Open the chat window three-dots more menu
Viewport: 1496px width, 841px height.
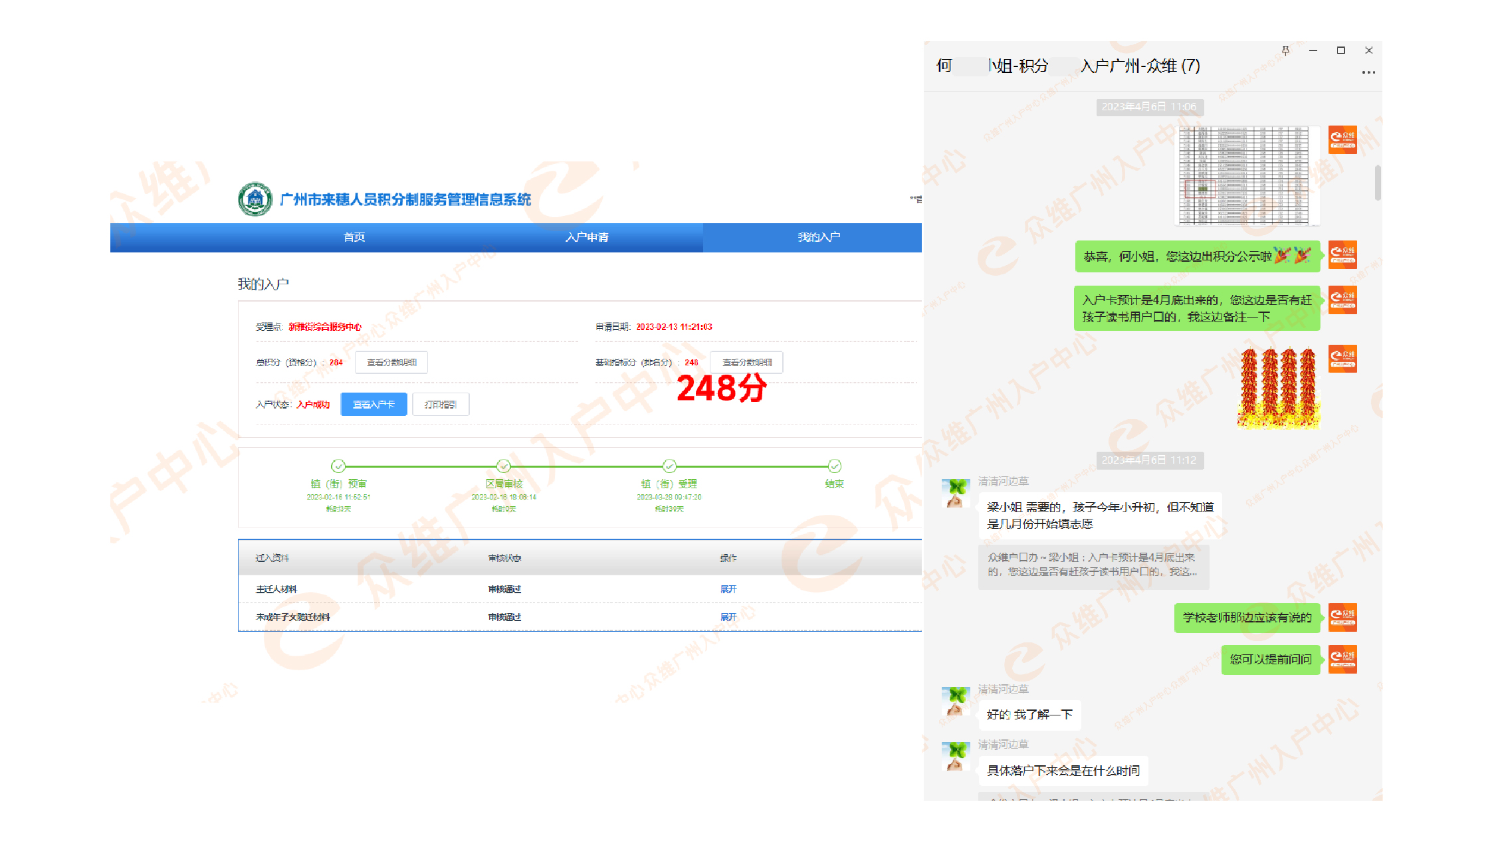[x=1368, y=72]
